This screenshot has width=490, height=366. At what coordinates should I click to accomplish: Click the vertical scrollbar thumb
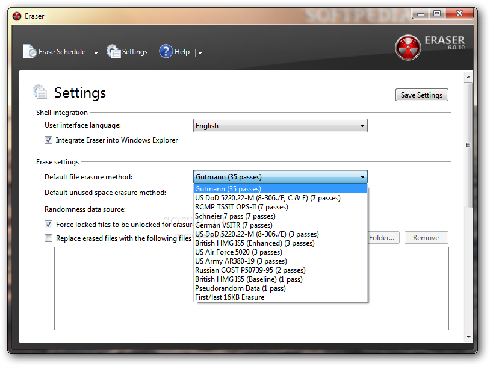click(x=468, y=145)
